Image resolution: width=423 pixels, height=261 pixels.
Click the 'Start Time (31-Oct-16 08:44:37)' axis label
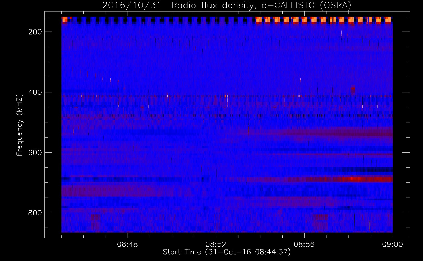pyautogui.click(x=227, y=252)
